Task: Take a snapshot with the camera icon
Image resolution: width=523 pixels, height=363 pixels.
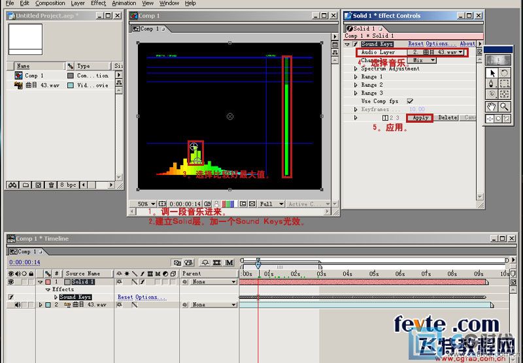Action: coord(207,204)
